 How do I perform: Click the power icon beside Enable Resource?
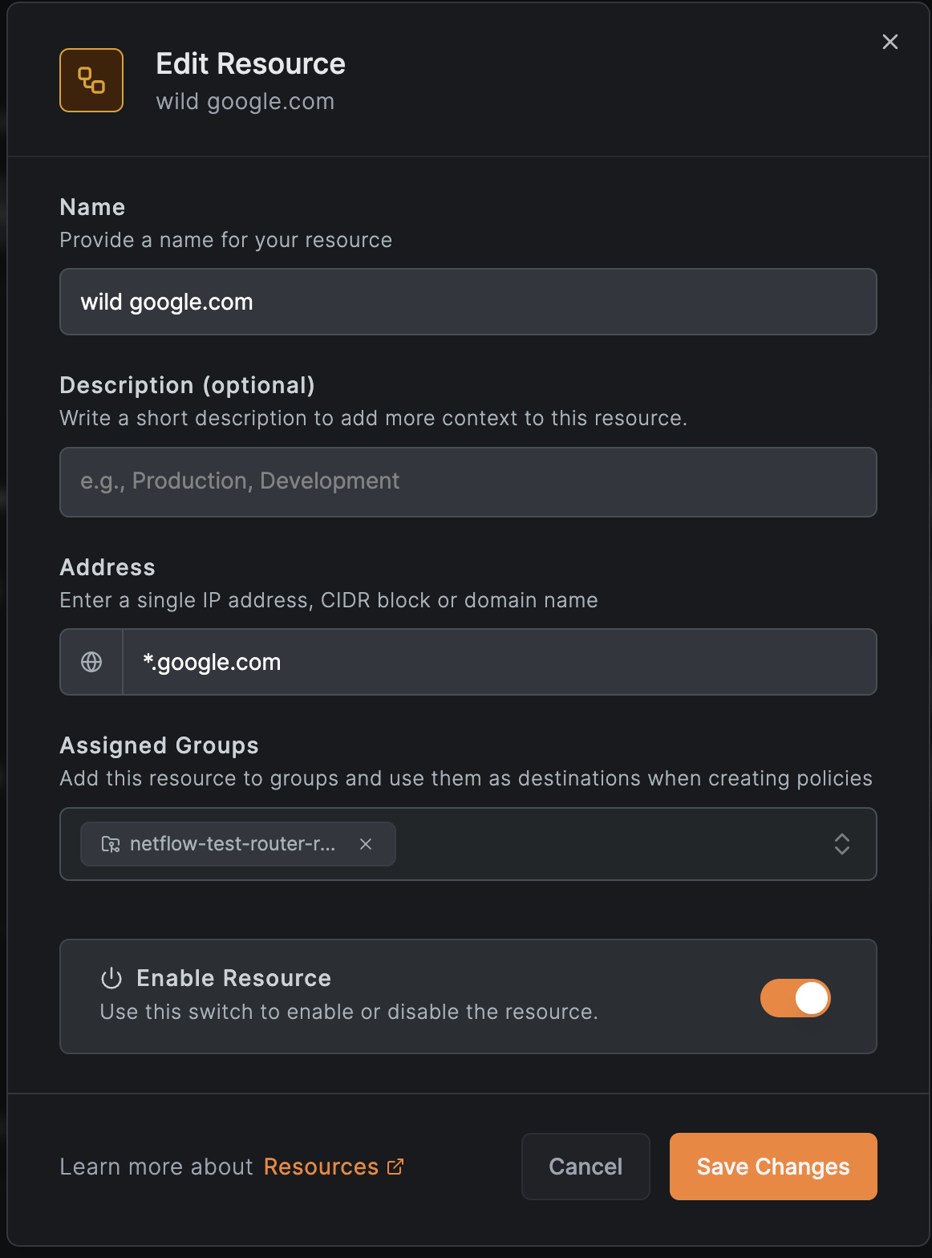[x=111, y=978]
